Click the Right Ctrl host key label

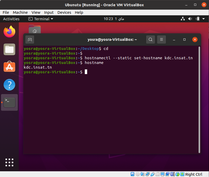(194, 174)
